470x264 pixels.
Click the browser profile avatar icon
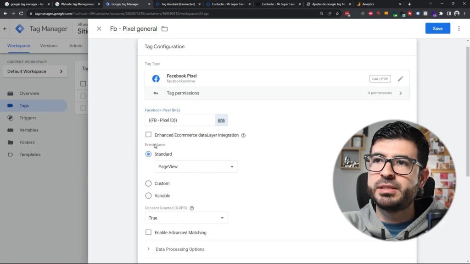457,13
